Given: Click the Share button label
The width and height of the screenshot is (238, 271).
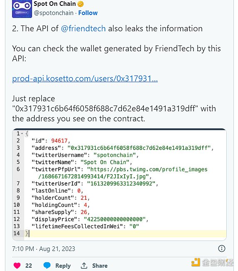Looking at the screenshot, I should (x=100, y=266).
